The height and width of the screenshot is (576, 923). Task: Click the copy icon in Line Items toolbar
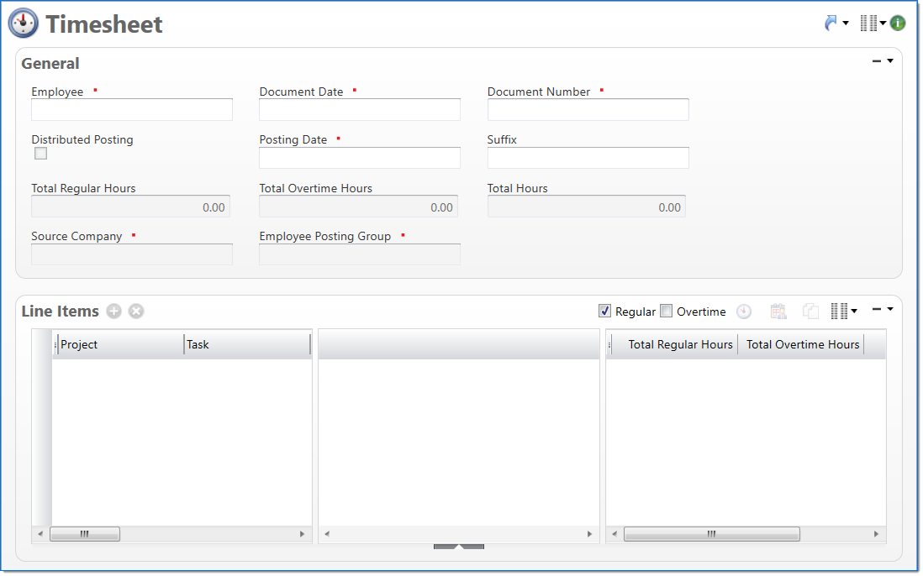coord(810,312)
